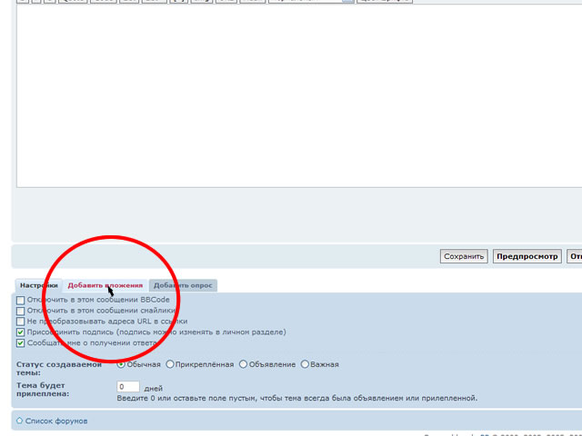582x436 pixels.
Task: Tick Отключить в этом сообщении смайлики
Action: (x=21, y=311)
